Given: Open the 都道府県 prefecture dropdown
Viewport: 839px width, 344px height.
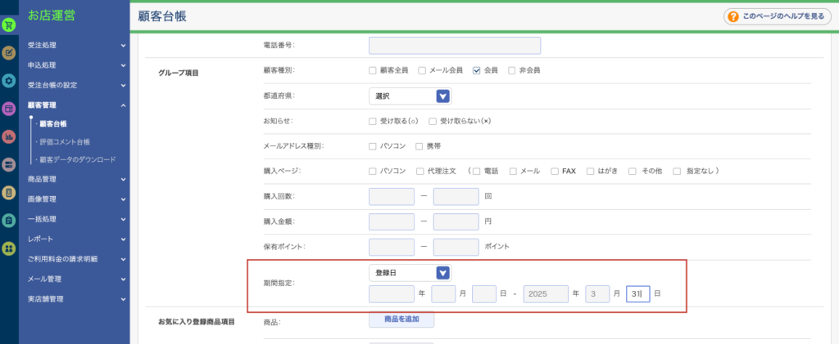Looking at the screenshot, I should (x=410, y=96).
